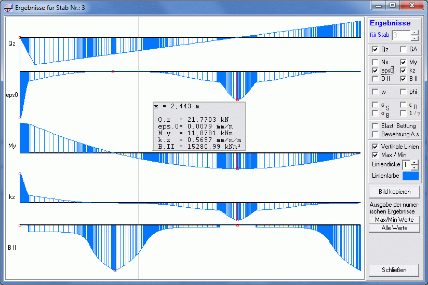Click into the für Stab number field

400,35
